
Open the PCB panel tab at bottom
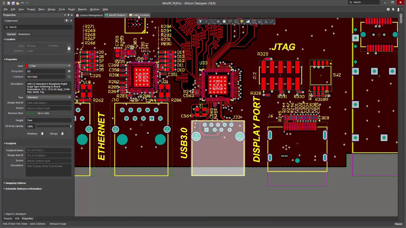17,218
